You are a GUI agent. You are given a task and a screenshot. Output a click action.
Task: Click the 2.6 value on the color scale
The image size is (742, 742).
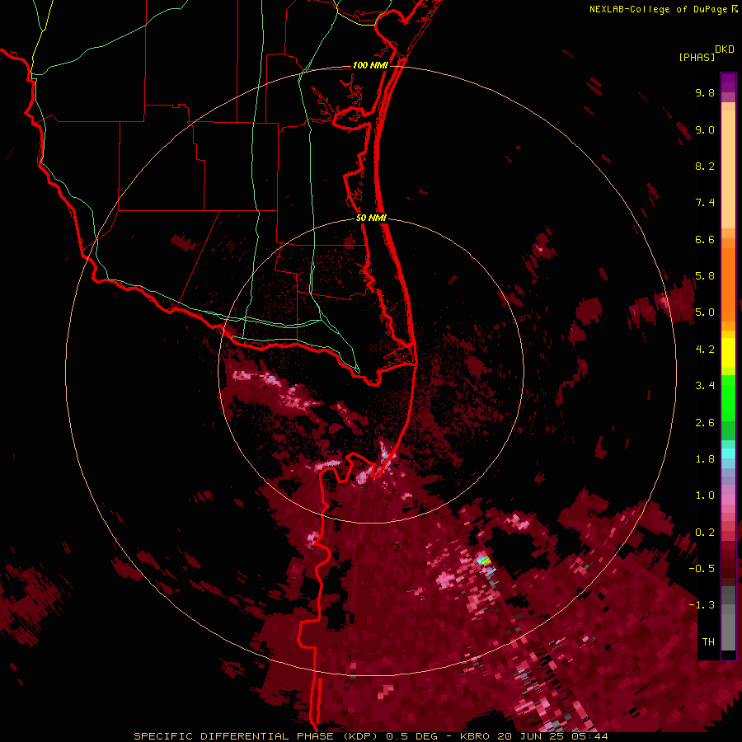coord(705,423)
